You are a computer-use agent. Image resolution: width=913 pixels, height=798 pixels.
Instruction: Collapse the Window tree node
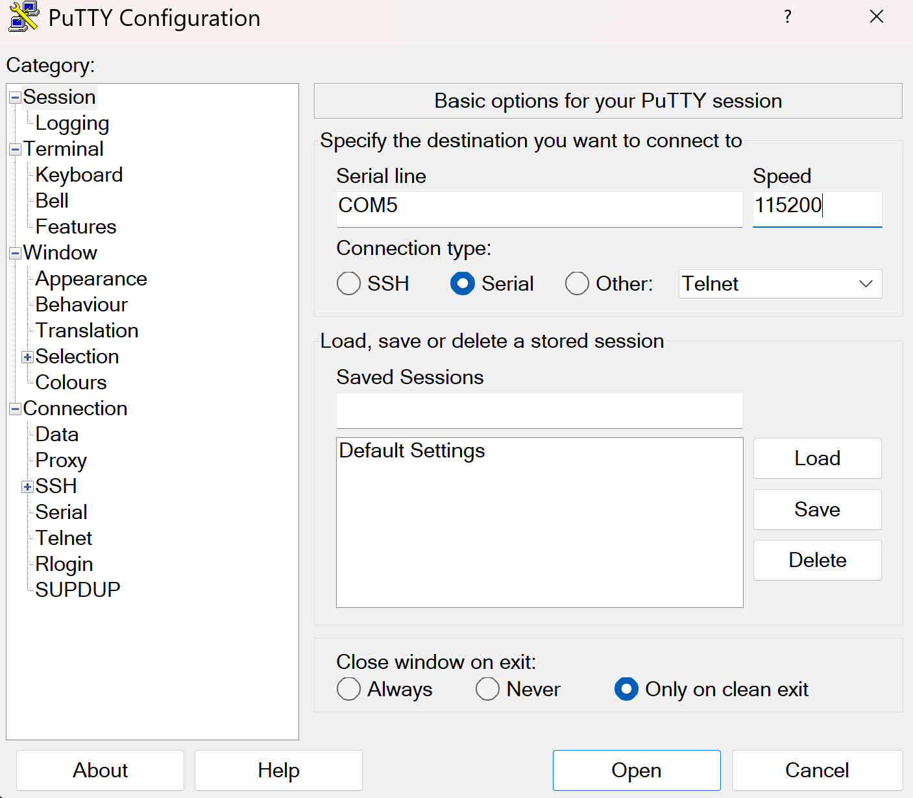(x=16, y=254)
